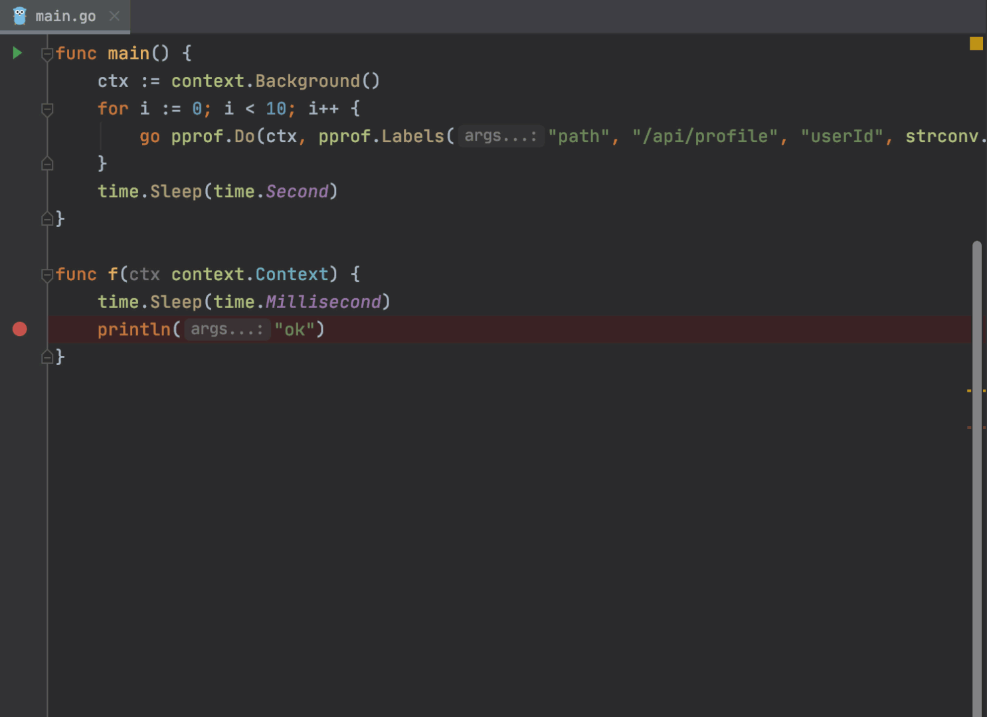Click the lower stripe mark in error gutter
Image resolution: width=987 pixels, height=717 pixels.
click(x=976, y=428)
